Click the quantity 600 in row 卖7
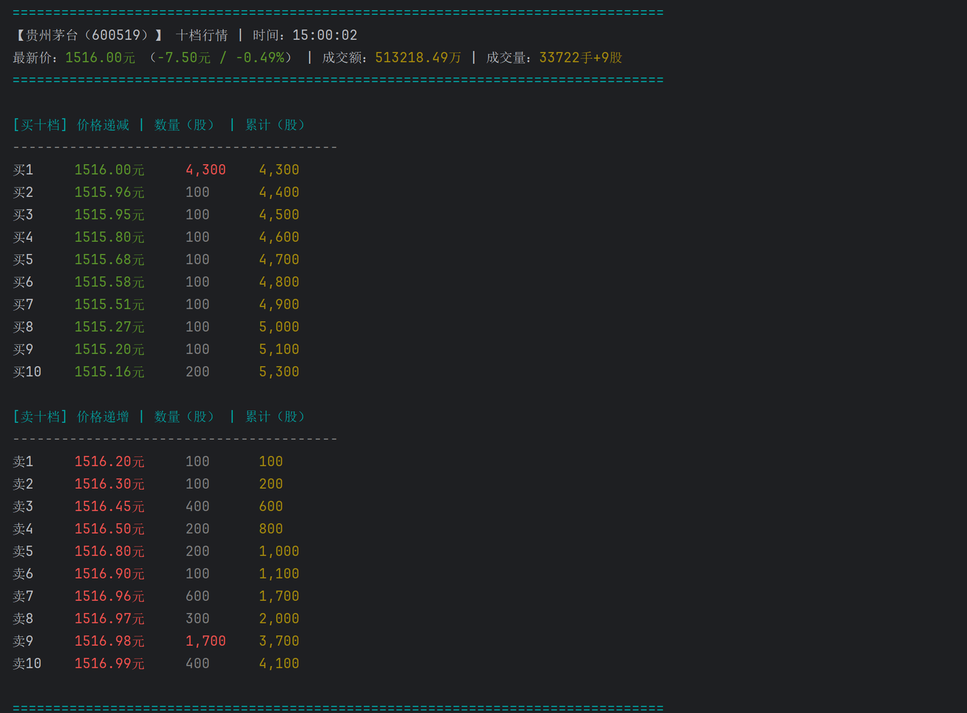 [x=197, y=596]
